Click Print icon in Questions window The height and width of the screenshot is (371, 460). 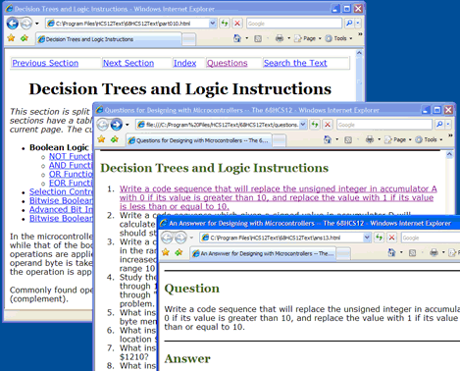point(370,139)
